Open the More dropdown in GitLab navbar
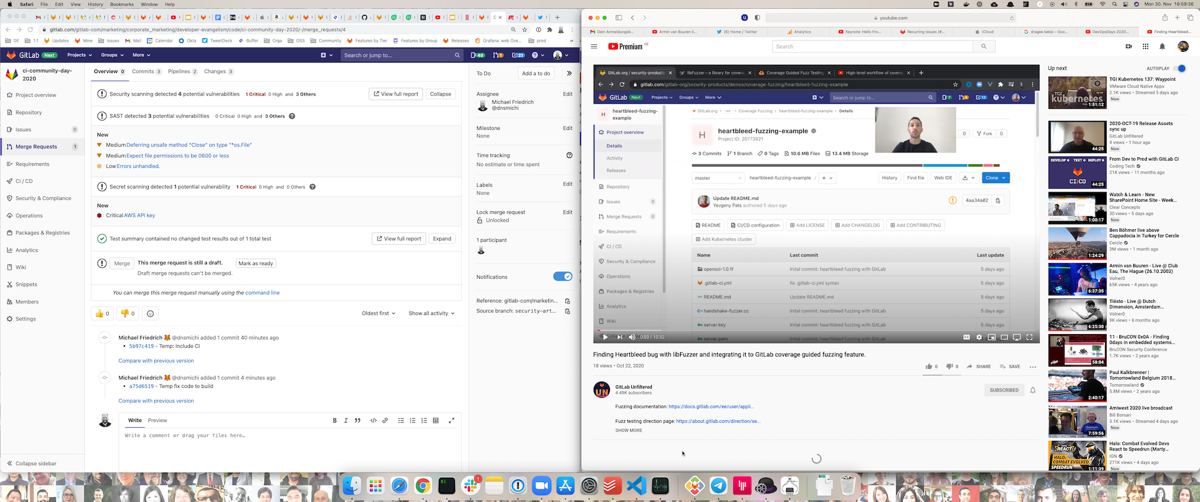 click(x=141, y=55)
